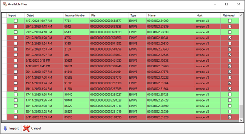245x134 pixels.
Task: Select invoice number cell 93585
Action: (76, 78)
